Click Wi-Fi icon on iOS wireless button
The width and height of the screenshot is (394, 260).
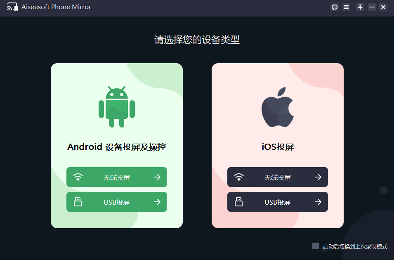click(239, 177)
